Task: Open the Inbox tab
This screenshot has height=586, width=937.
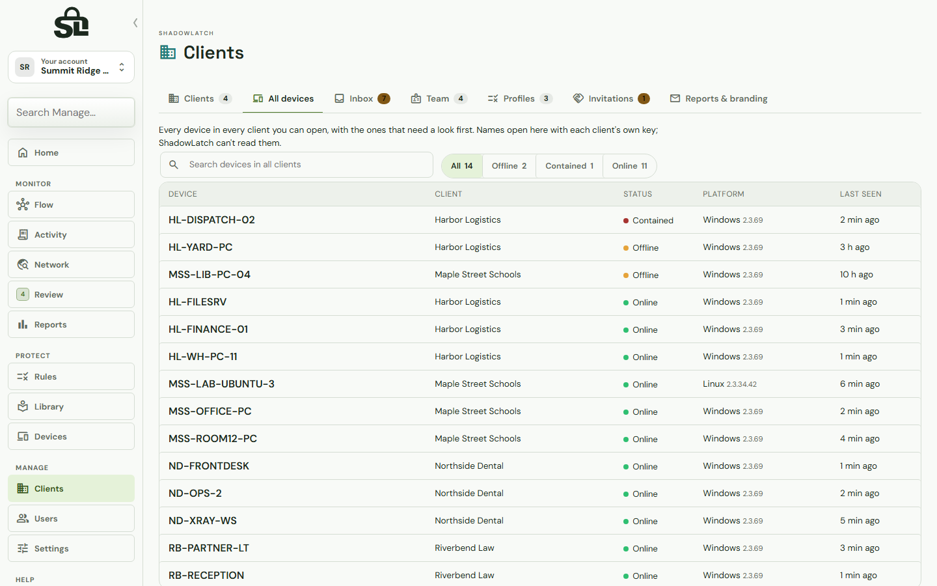Action: tap(362, 98)
